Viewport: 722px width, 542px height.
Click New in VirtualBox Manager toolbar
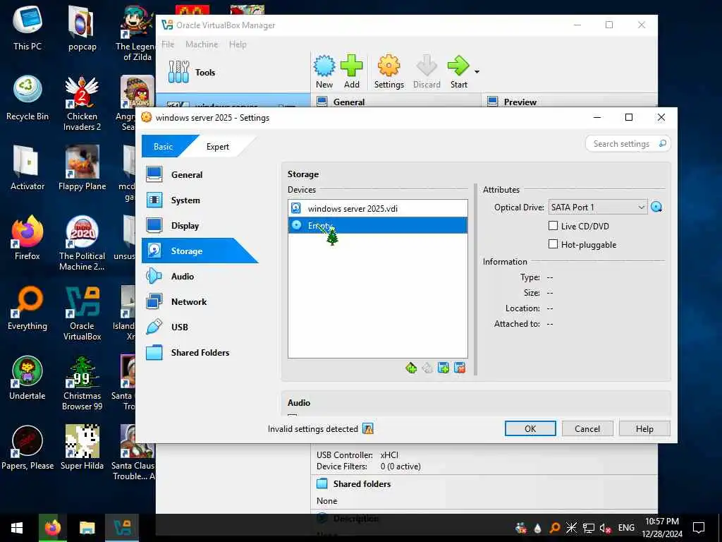[x=324, y=71]
